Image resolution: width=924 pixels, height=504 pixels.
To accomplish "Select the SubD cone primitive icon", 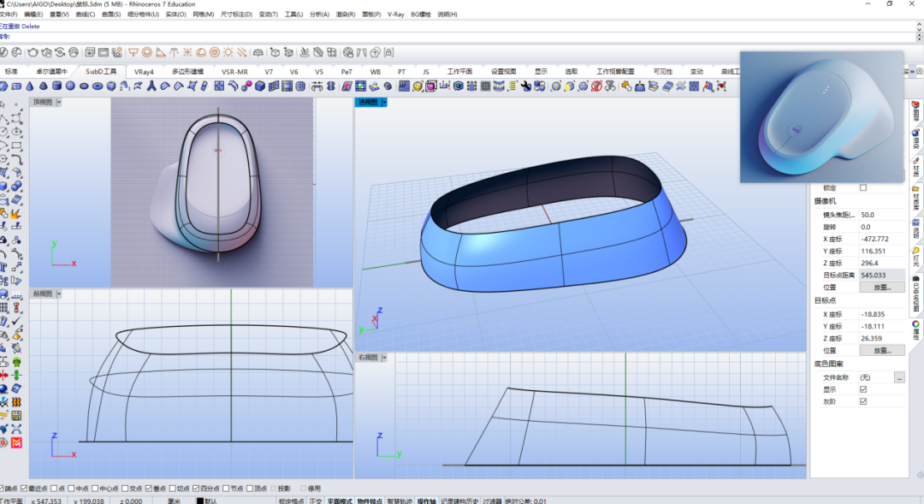I will click(29, 86).
